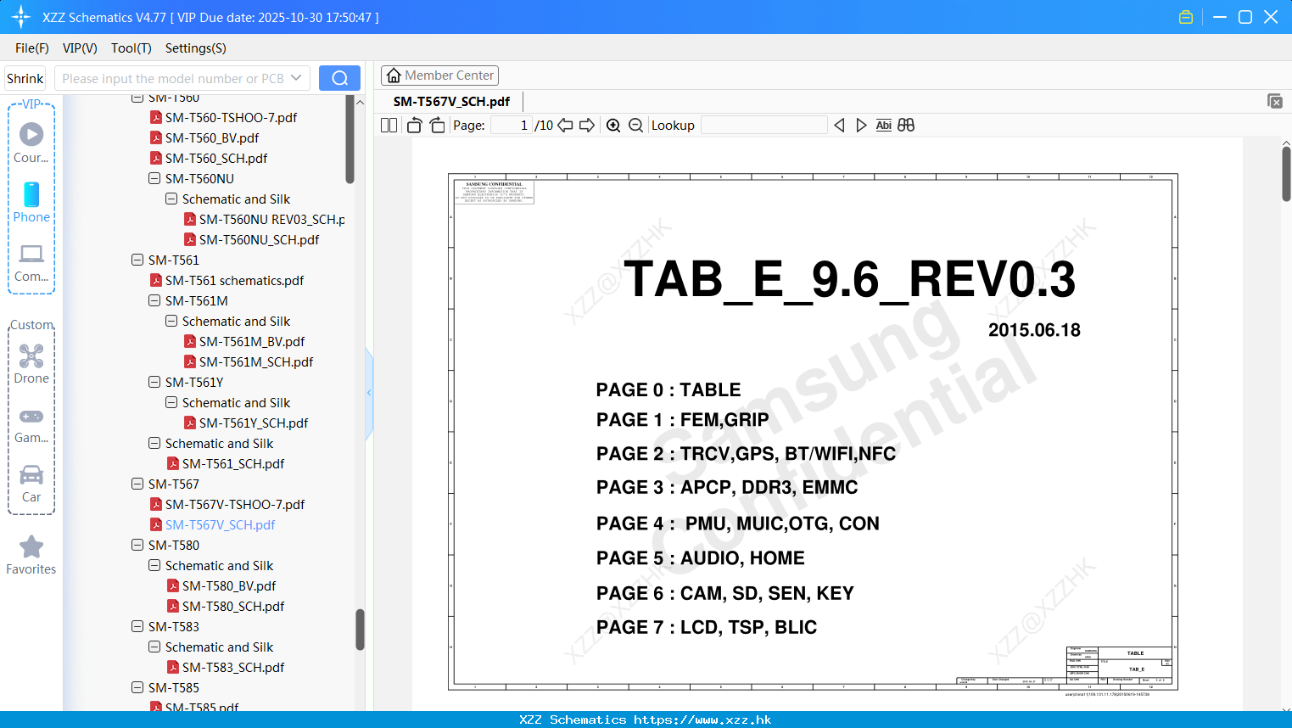Collapse the SM-T567 node
This screenshot has width=1292, height=728.
click(137, 484)
